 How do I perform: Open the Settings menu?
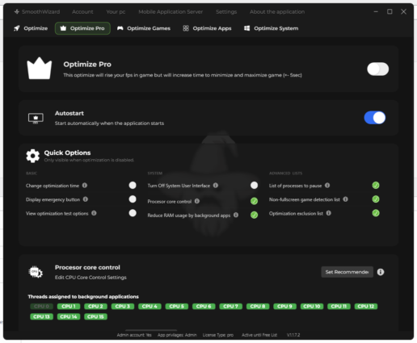pos(226,12)
